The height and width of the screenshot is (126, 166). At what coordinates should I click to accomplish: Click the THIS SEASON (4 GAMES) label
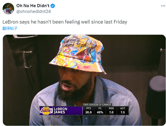97,105
